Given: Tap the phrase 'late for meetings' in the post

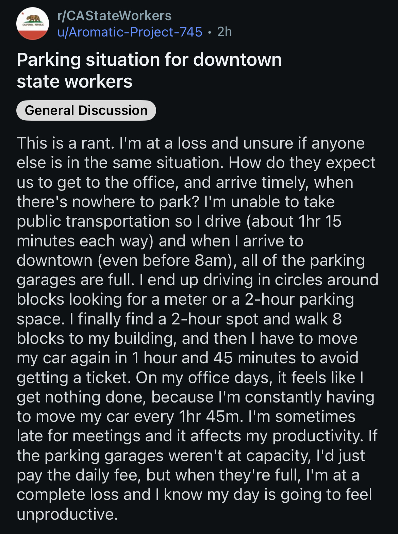Looking at the screenshot, I should (x=78, y=437).
